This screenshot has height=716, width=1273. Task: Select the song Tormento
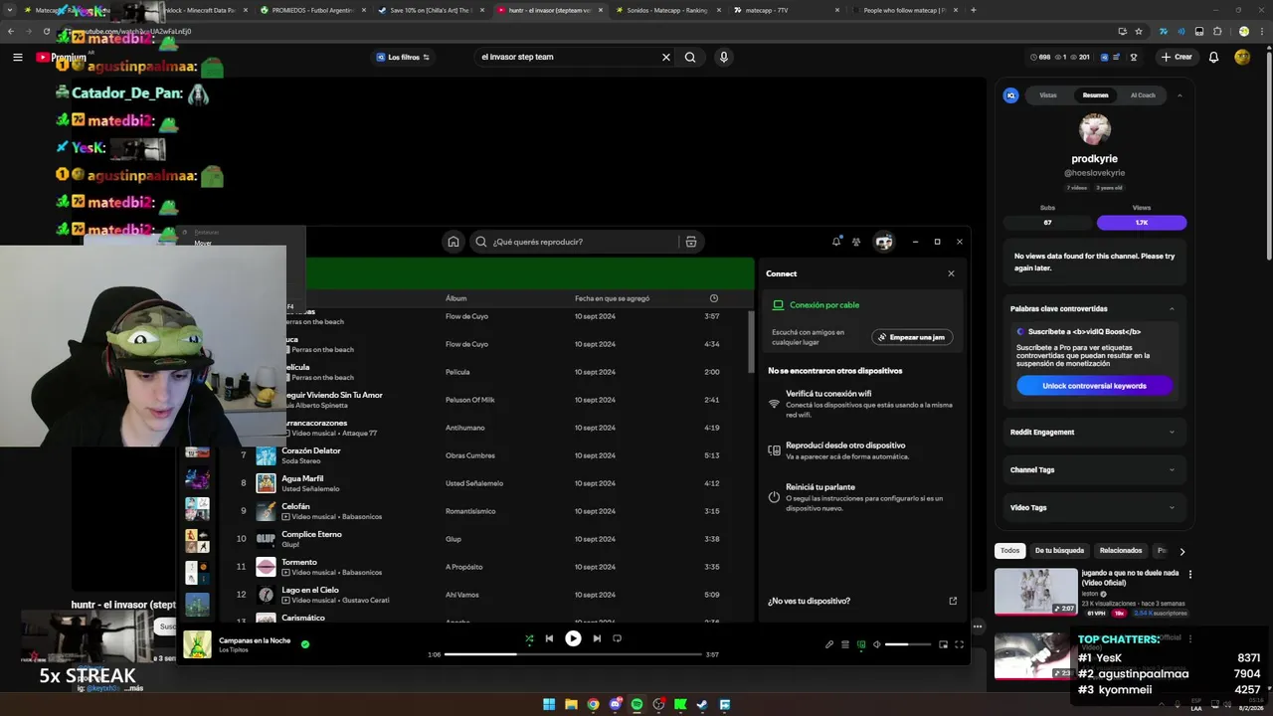tap(299, 562)
